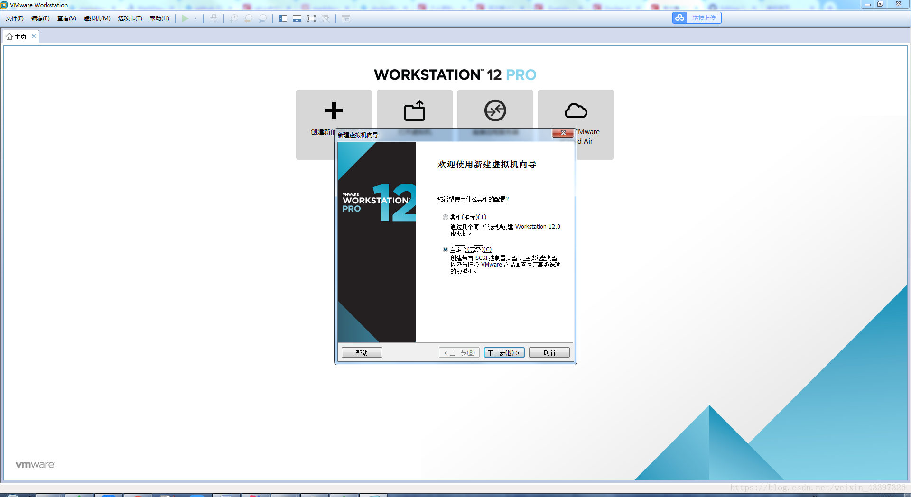Click the WORKSTATION 12 PRO heading
Viewport: 911px width, 497px height.
455,75
